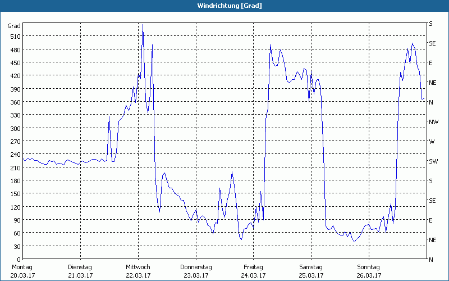Click the SE compass label beside the 480 gridline
Viewport: 449px width, 281px height.
(432, 43)
